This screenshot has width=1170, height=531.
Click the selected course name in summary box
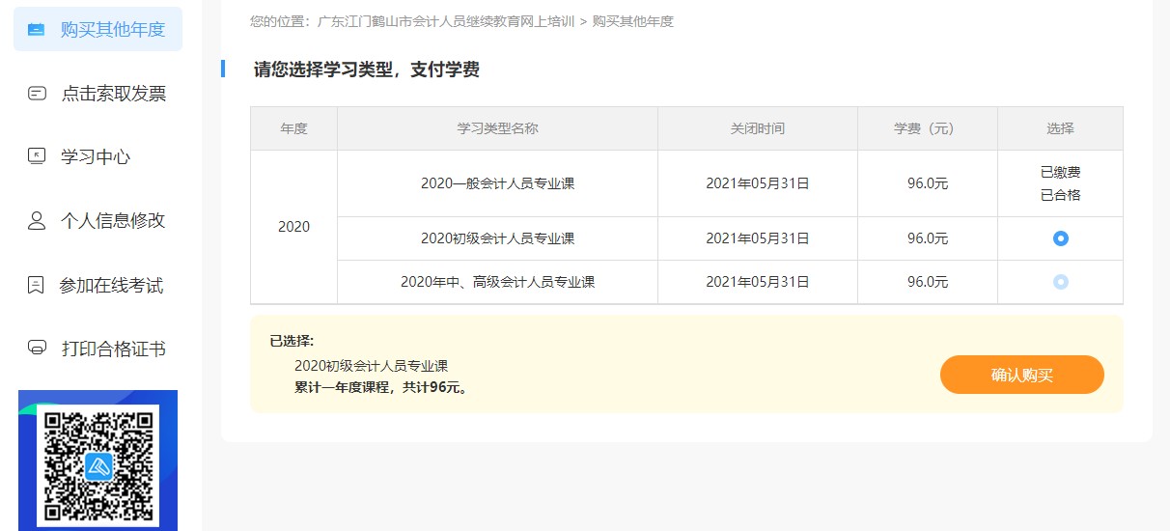[x=371, y=366]
